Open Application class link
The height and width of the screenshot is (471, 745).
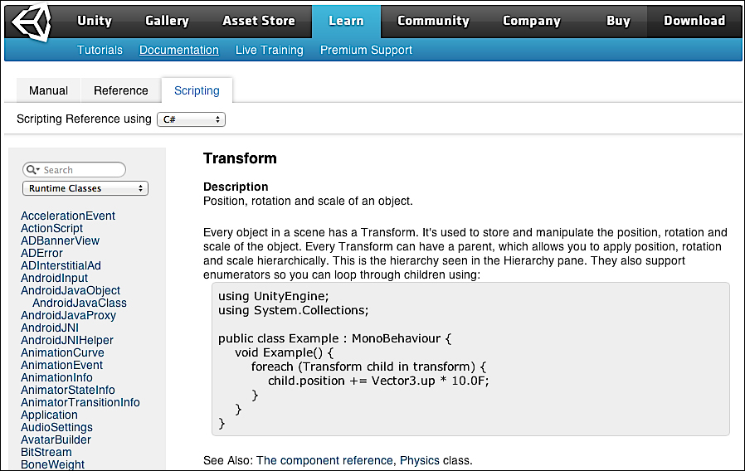click(49, 415)
